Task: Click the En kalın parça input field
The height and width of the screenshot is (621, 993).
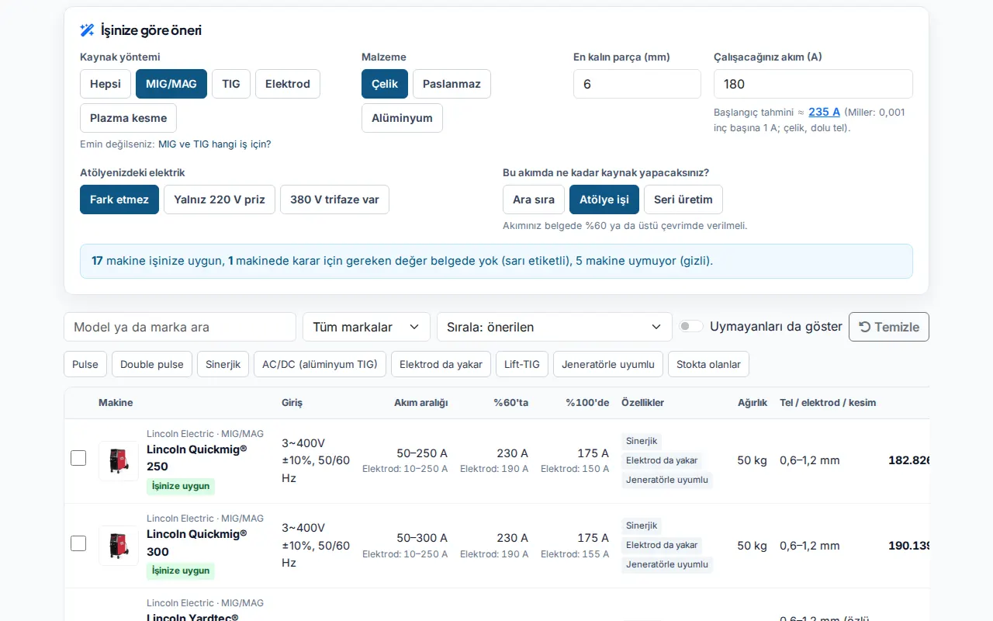Action: [x=637, y=84]
